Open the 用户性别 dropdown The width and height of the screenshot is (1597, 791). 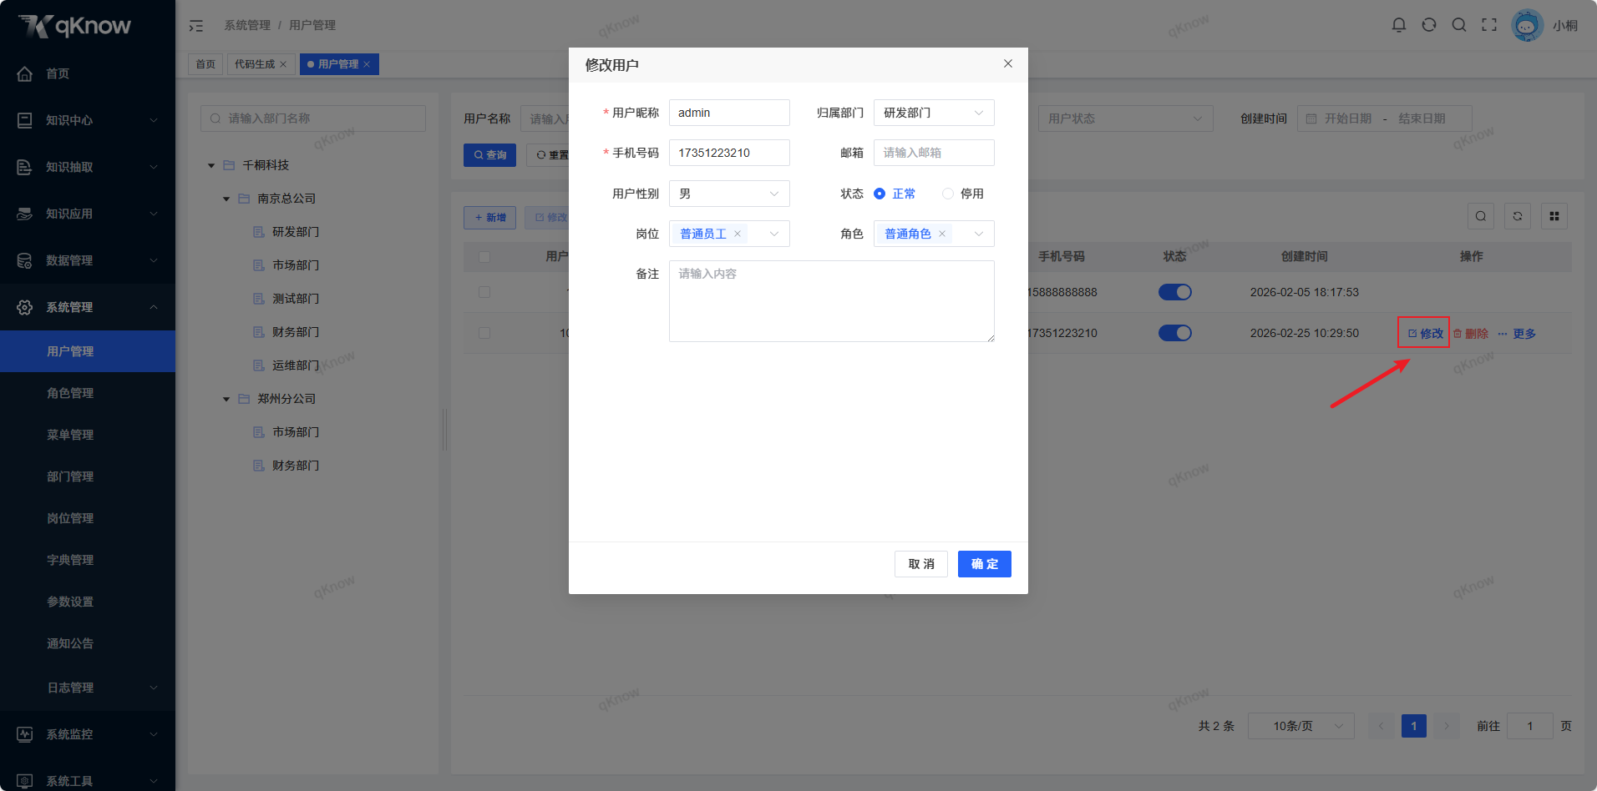729,194
